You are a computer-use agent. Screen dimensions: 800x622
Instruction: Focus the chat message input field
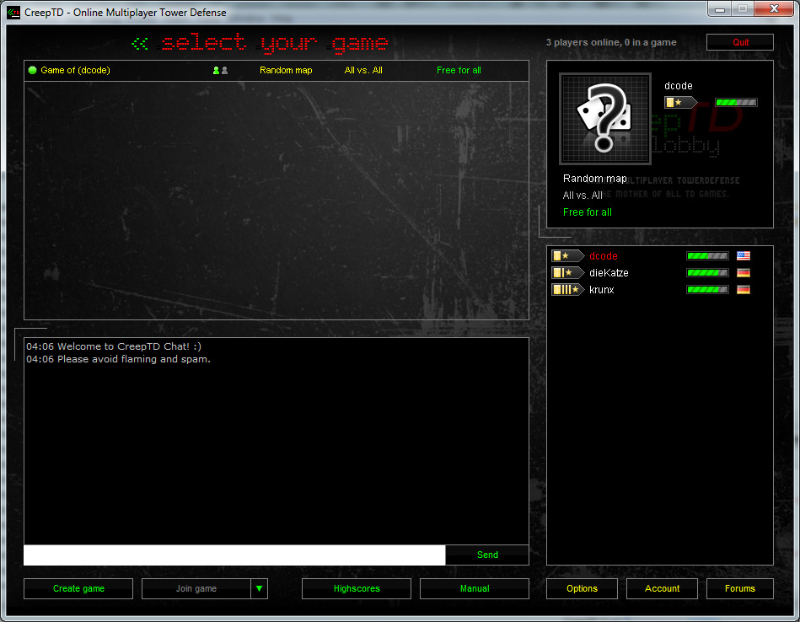point(234,555)
